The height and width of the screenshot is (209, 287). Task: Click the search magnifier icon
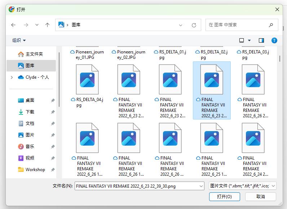coord(271,25)
